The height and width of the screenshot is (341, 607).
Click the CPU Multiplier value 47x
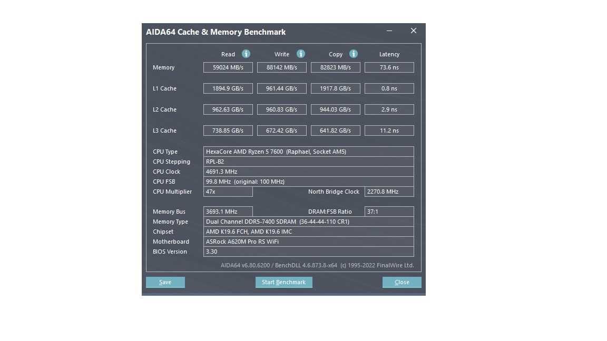point(228,192)
